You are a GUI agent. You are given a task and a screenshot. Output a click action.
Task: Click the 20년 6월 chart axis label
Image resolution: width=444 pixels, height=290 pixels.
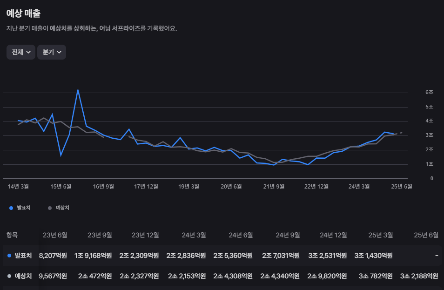[231, 186]
